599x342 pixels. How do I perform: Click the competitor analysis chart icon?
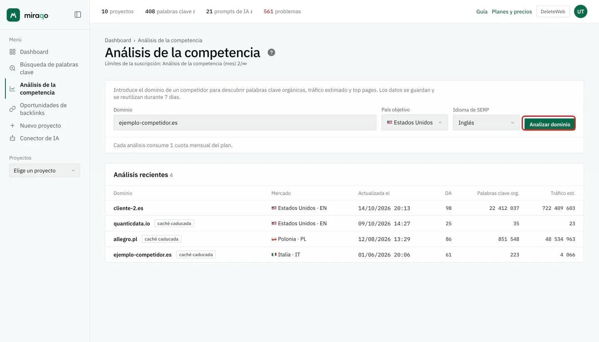[x=12, y=89]
